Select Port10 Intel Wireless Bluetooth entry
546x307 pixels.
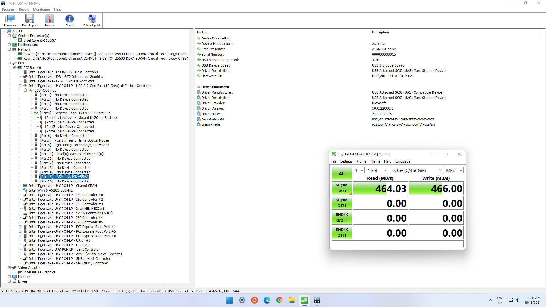(72, 154)
